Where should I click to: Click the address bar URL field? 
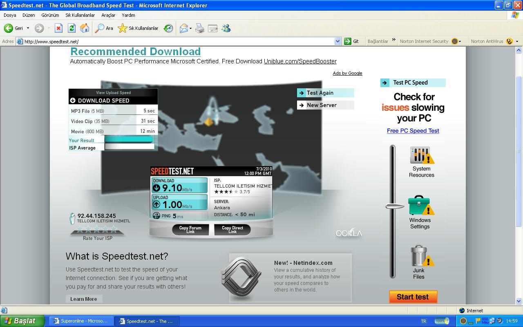click(179, 41)
